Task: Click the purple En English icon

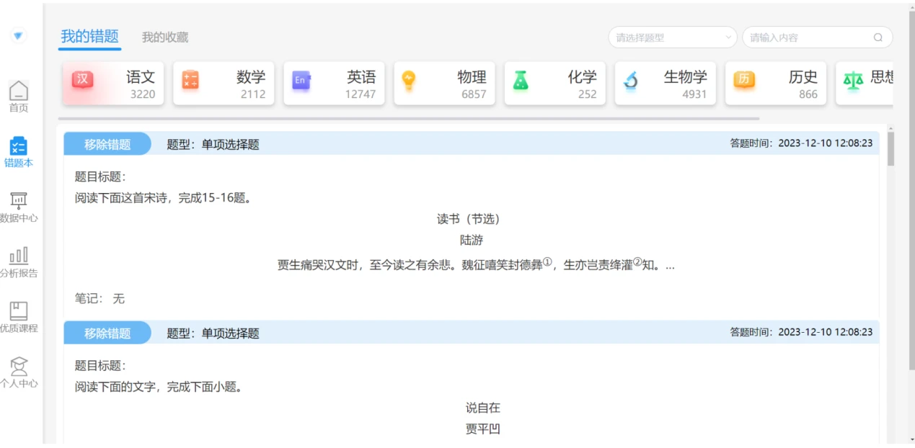Action: pos(301,81)
